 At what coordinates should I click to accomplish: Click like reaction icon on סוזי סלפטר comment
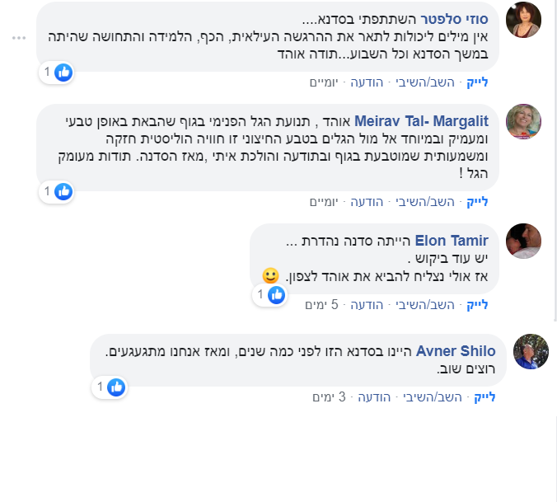click(x=63, y=73)
